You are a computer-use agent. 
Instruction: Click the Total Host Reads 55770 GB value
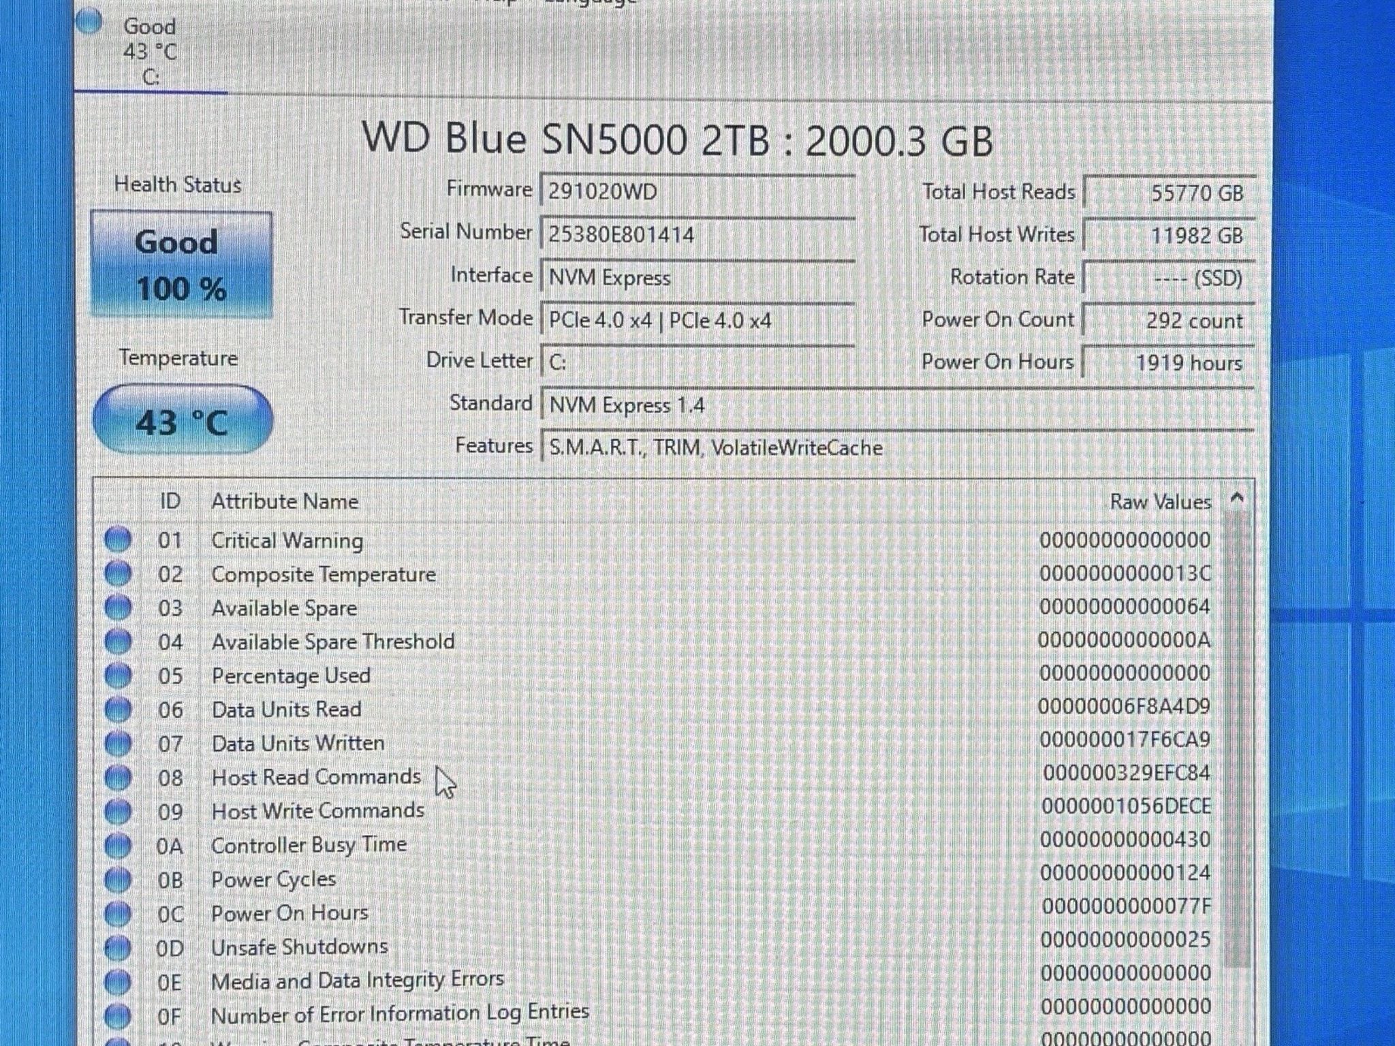(1169, 193)
